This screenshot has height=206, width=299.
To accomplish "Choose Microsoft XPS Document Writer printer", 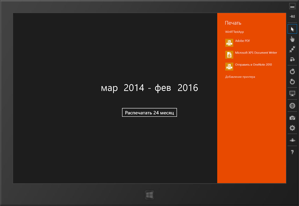I will click(x=251, y=55).
